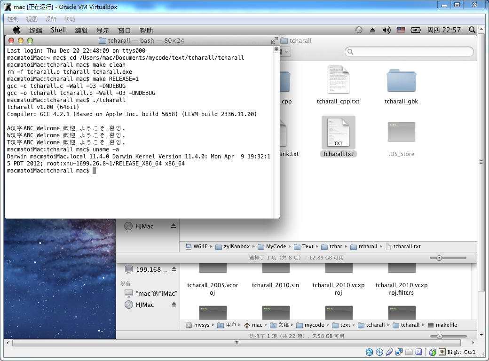Select tcharall_2005.vcproj file in lower Finder
The image size is (489, 361).
213,289
